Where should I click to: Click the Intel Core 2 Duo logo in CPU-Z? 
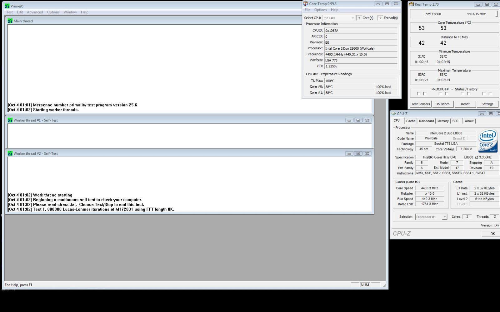(x=488, y=141)
